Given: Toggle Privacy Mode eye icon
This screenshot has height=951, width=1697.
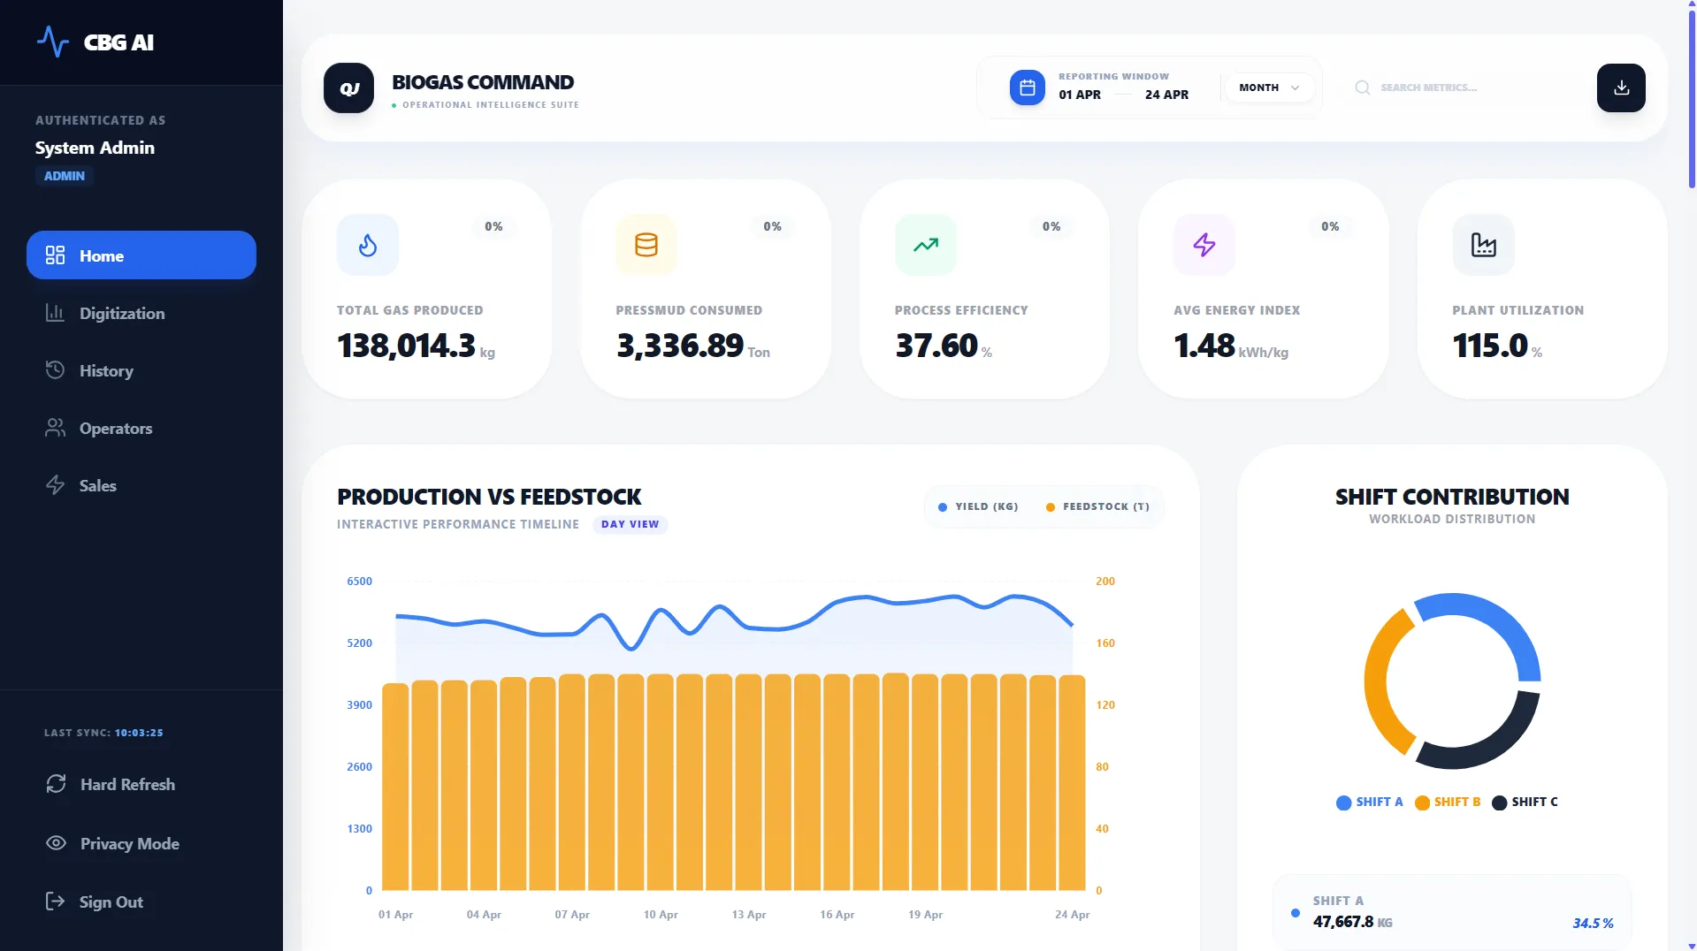Looking at the screenshot, I should (56, 843).
